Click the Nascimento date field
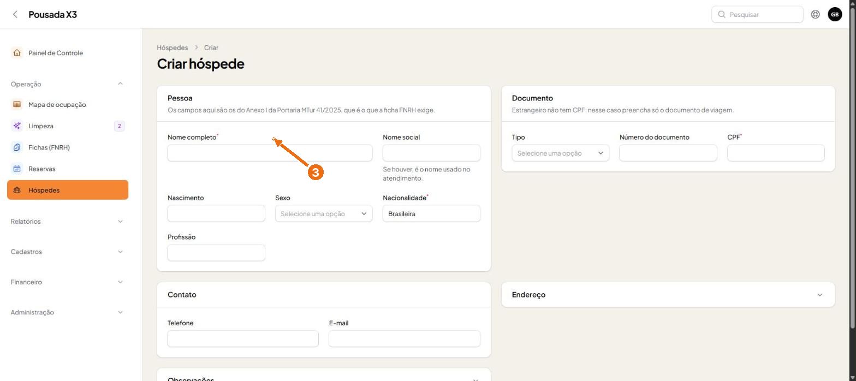This screenshot has width=856, height=381. [x=216, y=213]
